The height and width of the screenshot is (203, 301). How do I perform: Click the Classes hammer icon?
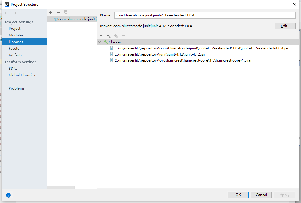point(106,42)
